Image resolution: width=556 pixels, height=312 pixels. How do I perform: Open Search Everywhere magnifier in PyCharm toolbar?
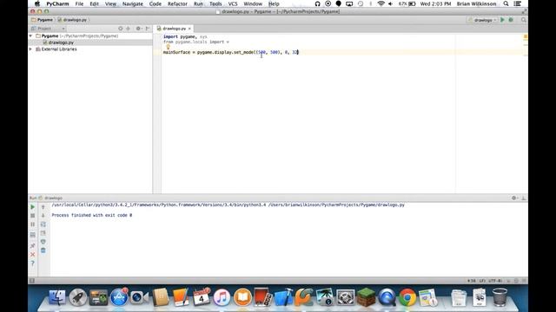[523, 20]
